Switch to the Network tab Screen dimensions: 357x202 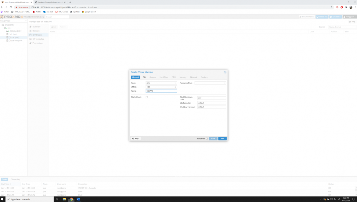(x=193, y=77)
